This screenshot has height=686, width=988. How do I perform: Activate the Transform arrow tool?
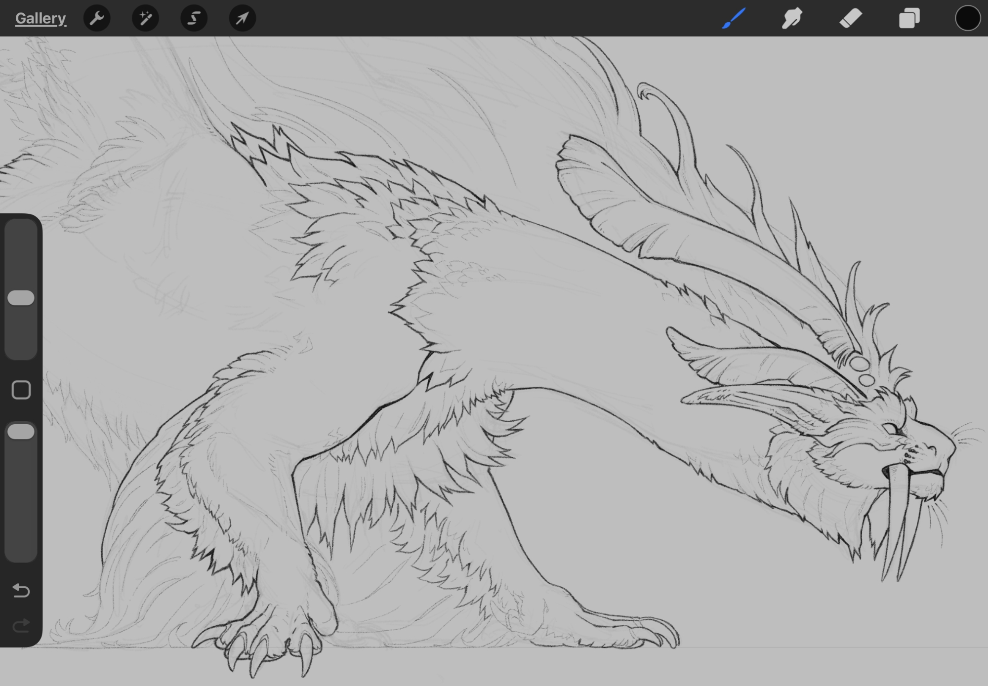242,18
